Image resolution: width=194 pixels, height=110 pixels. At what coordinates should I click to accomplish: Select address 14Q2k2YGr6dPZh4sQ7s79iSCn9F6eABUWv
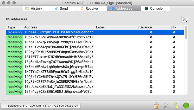coord(59,77)
